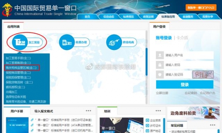Open 保税担保管理(金二) menu entry
This screenshot has height=133, width=222.
click(x=18, y=77)
